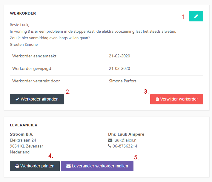Click the email address luuk@aicn.nl
This screenshot has width=212, height=182.
point(125,140)
